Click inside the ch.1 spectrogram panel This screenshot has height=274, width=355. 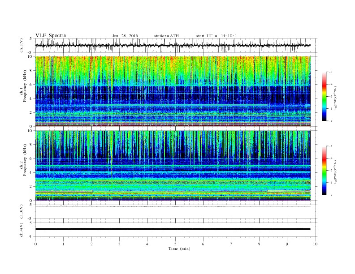click(175, 91)
